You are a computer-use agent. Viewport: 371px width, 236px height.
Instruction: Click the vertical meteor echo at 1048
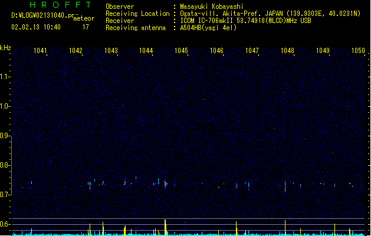285,186
